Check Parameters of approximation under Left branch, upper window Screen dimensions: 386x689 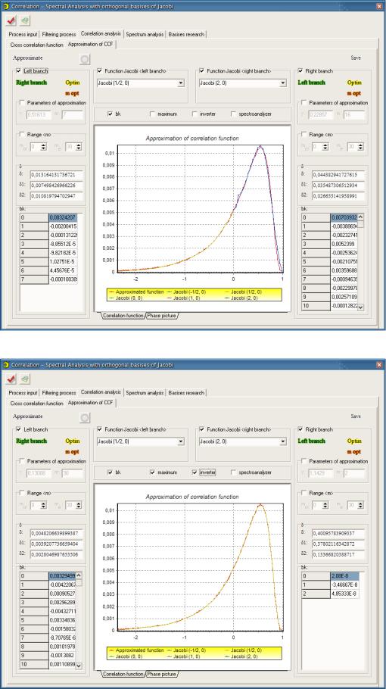(22, 103)
